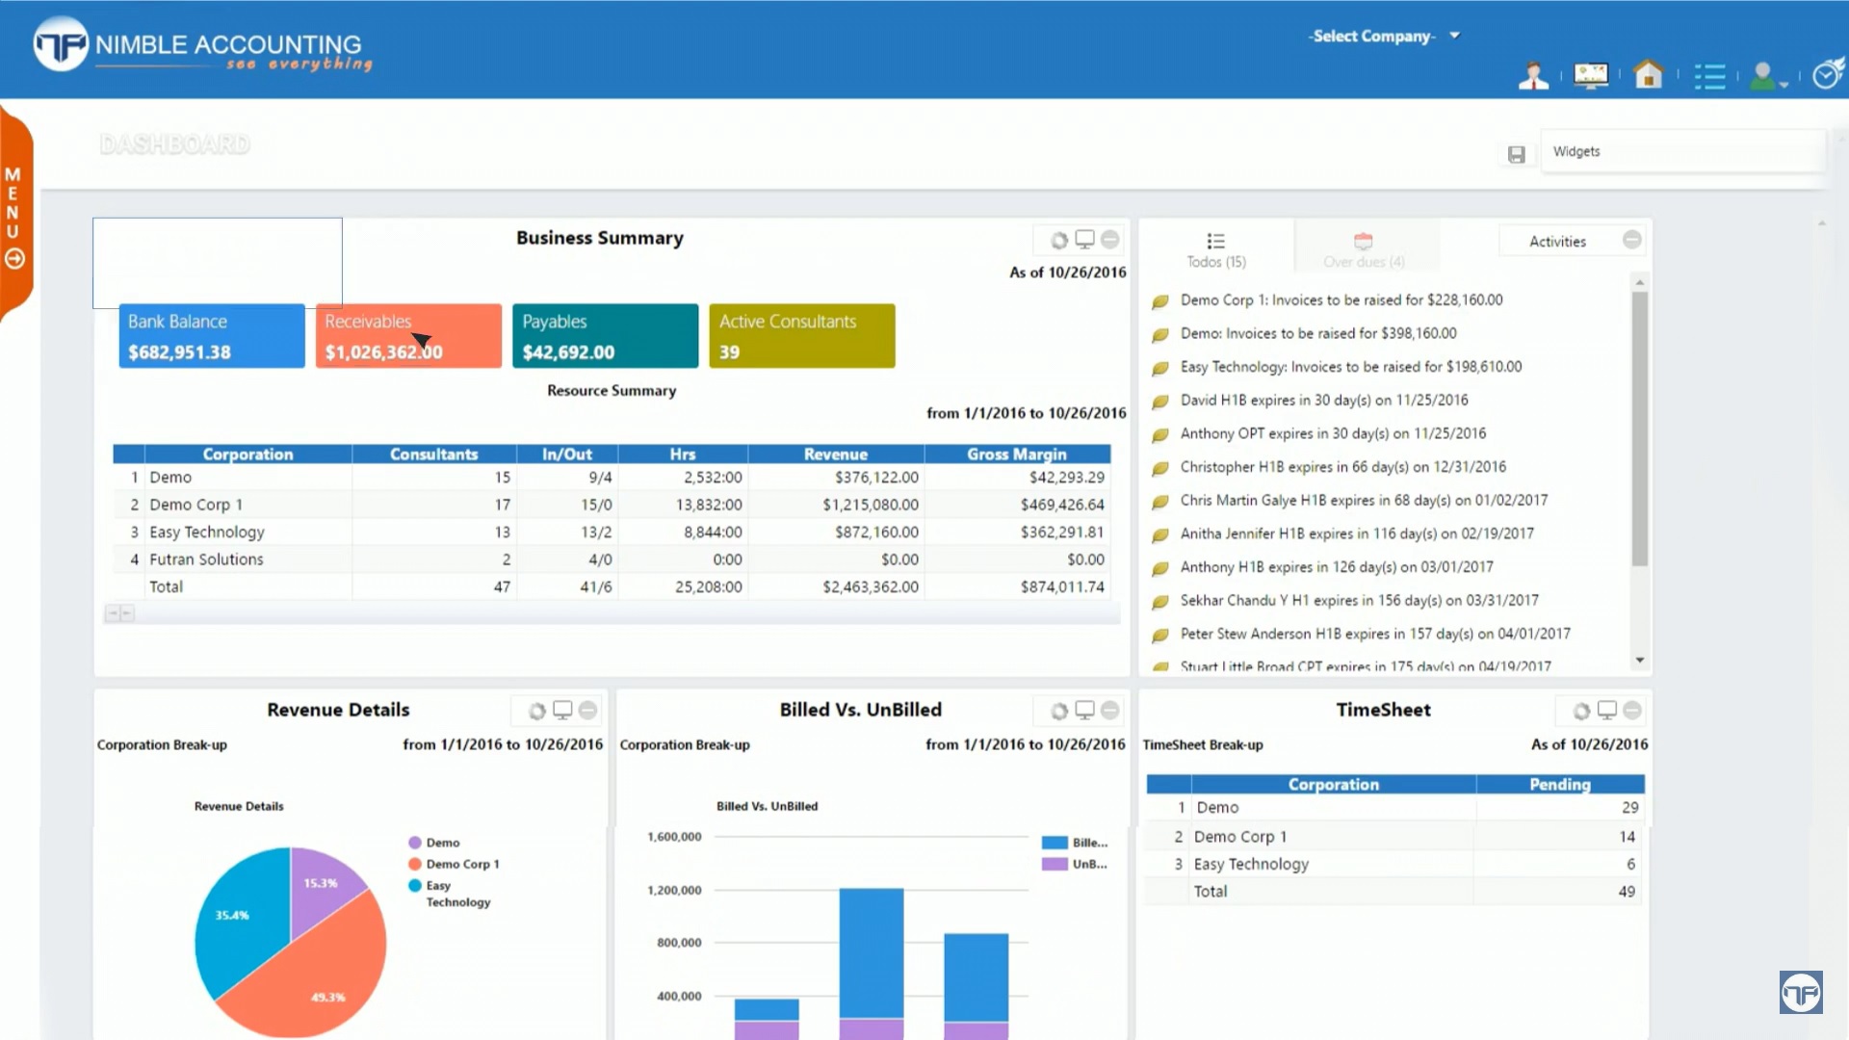
Task: Toggle Demo legend item in pie chart
Action: click(x=434, y=843)
